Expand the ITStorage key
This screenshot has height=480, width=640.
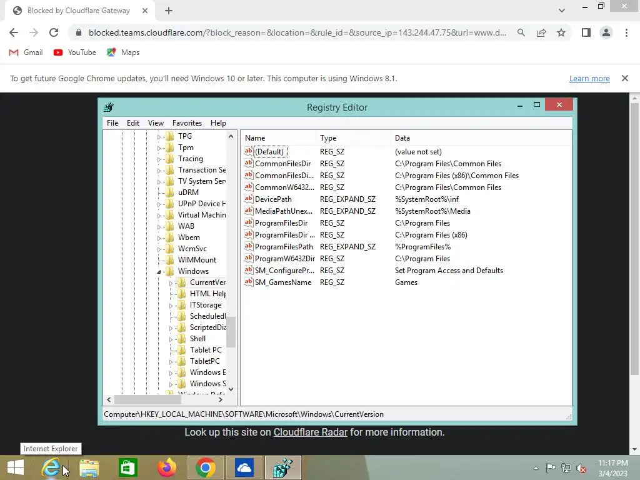pyautogui.click(x=171, y=305)
